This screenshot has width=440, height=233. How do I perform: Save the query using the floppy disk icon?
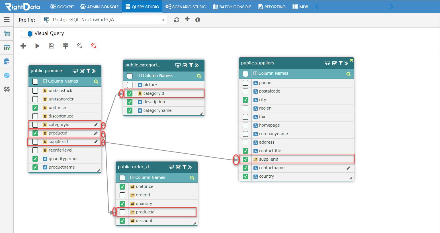(52, 46)
